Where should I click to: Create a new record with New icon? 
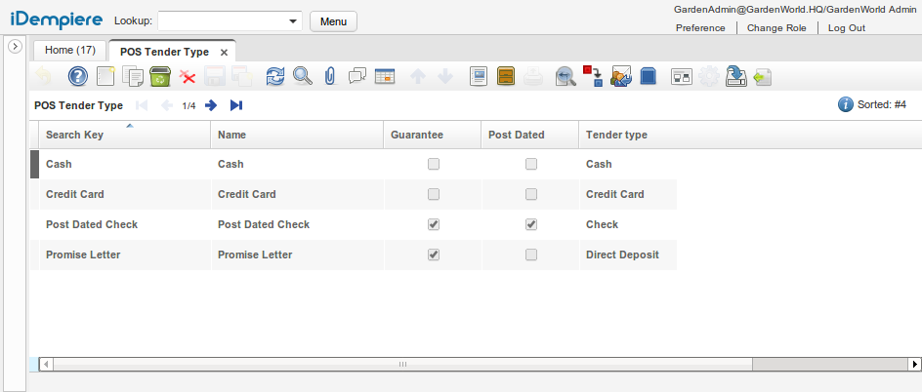coord(105,76)
